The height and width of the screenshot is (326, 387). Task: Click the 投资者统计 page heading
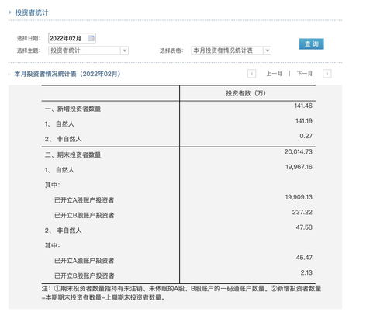pyautogui.click(x=32, y=12)
